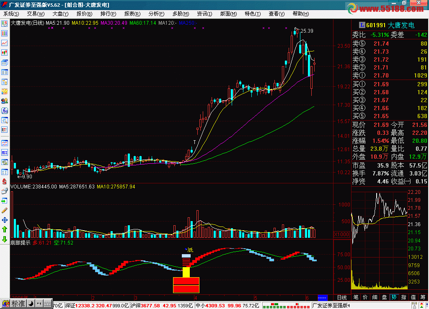This screenshot has width=429, height=309.
Task: Open the 特色(T) menu
Action: coord(253,14)
